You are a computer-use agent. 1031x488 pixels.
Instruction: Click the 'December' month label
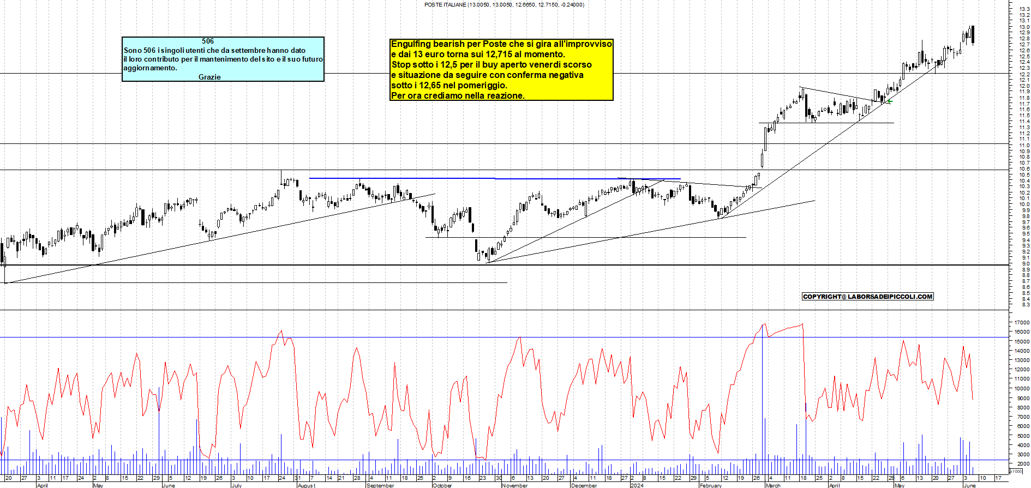click(584, 485)
